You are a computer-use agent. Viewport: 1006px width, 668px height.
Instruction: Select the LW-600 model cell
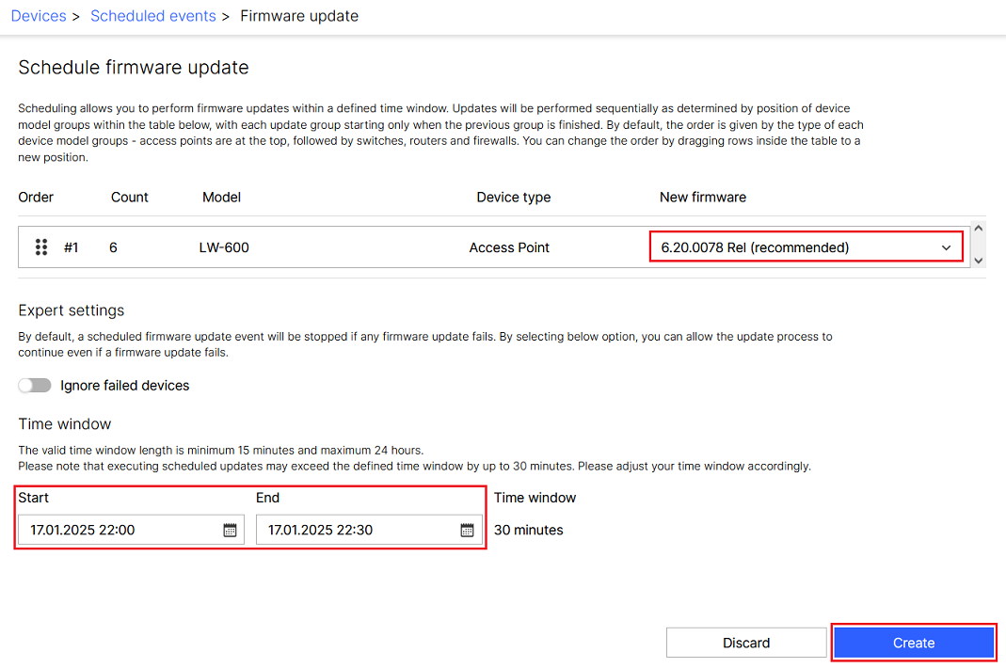224,247
